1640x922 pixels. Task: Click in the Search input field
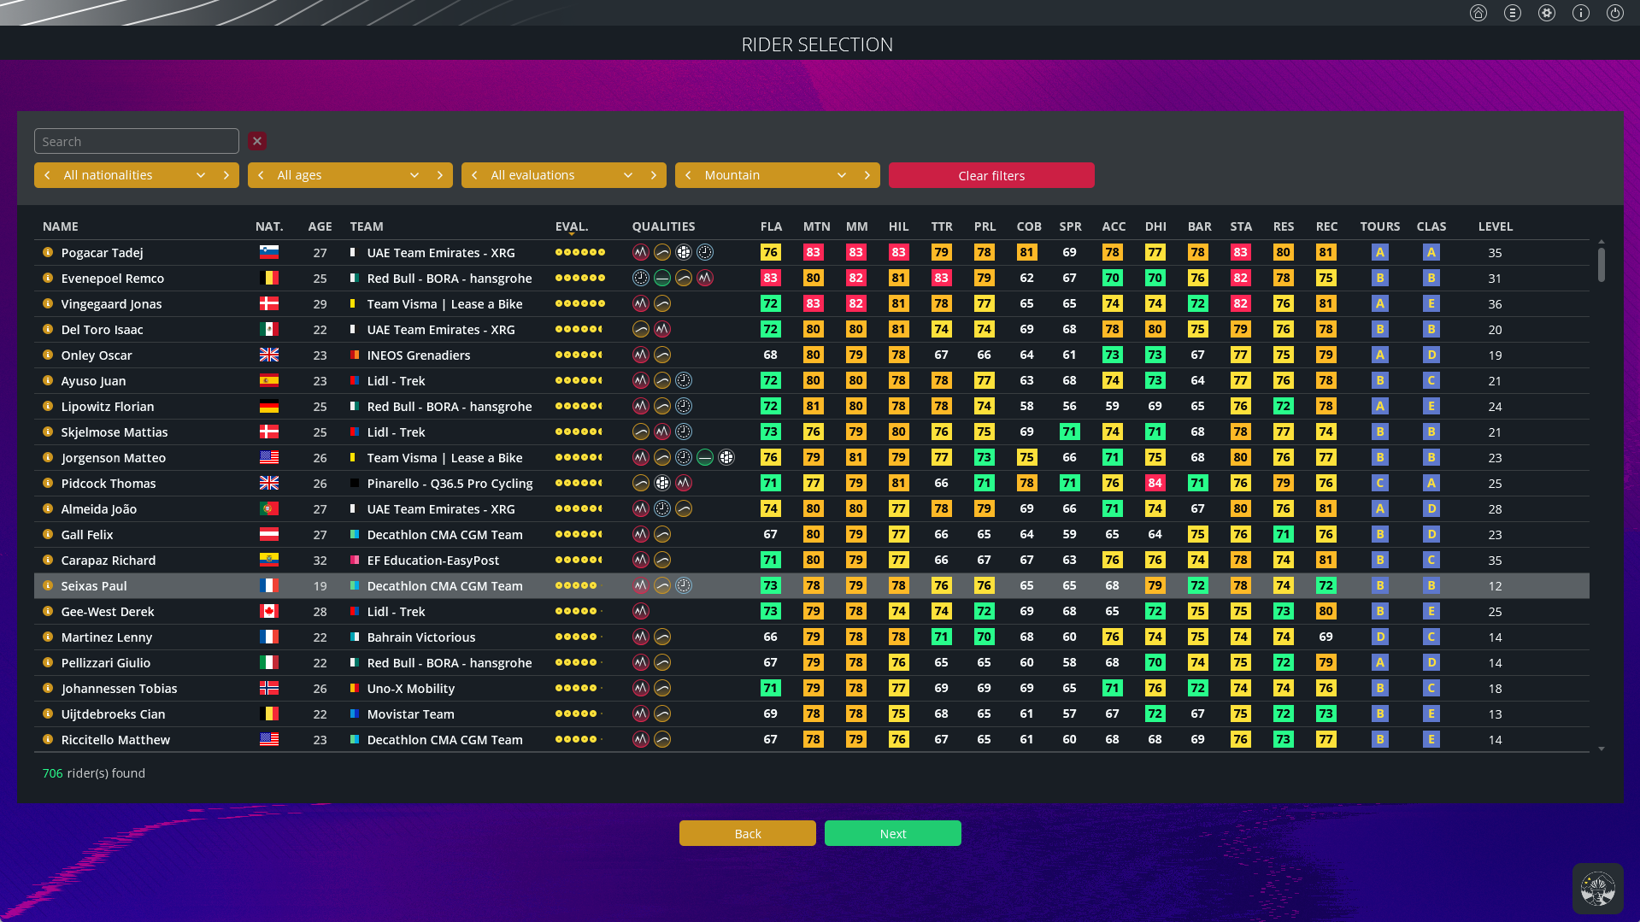point(137,141)
